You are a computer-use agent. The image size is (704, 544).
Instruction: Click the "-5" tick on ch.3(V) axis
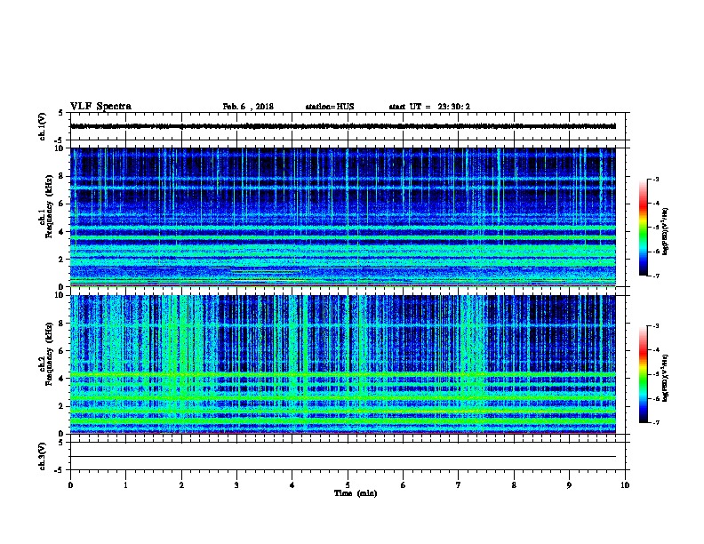click(x=59, y=470)
